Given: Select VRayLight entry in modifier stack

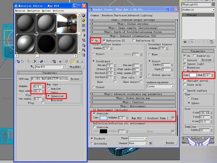Looking at the screenshot, I should 198,15.
